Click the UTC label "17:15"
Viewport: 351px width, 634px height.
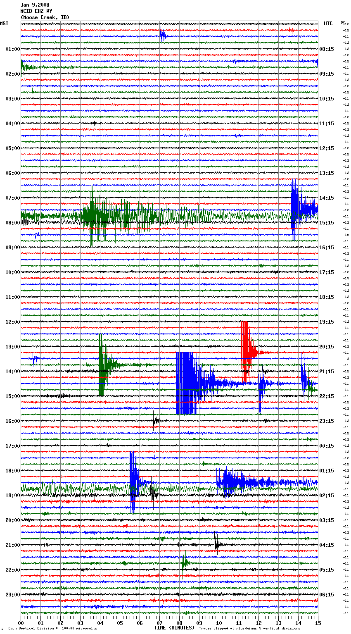tap(327, 272)
